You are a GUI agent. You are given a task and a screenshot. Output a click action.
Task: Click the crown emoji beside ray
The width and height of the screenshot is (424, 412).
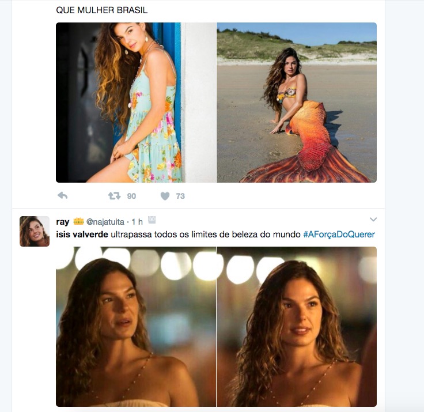[x=79, y=222]
